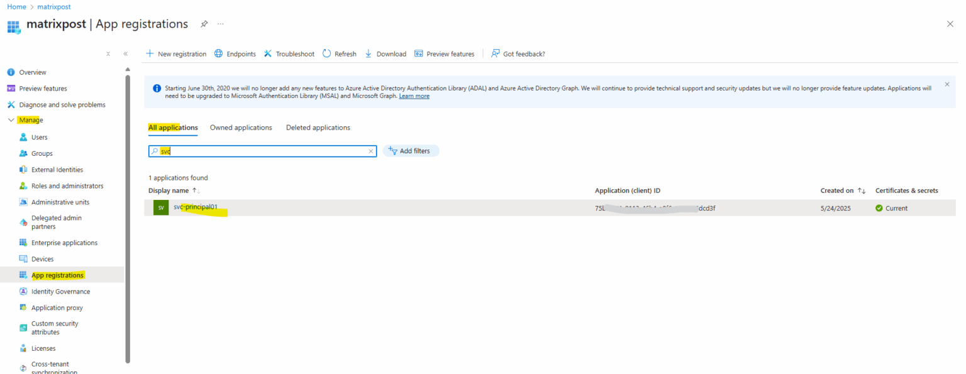Start a New registration
Image resolution: width=966 pixels, height=374 pixels.
176,53
